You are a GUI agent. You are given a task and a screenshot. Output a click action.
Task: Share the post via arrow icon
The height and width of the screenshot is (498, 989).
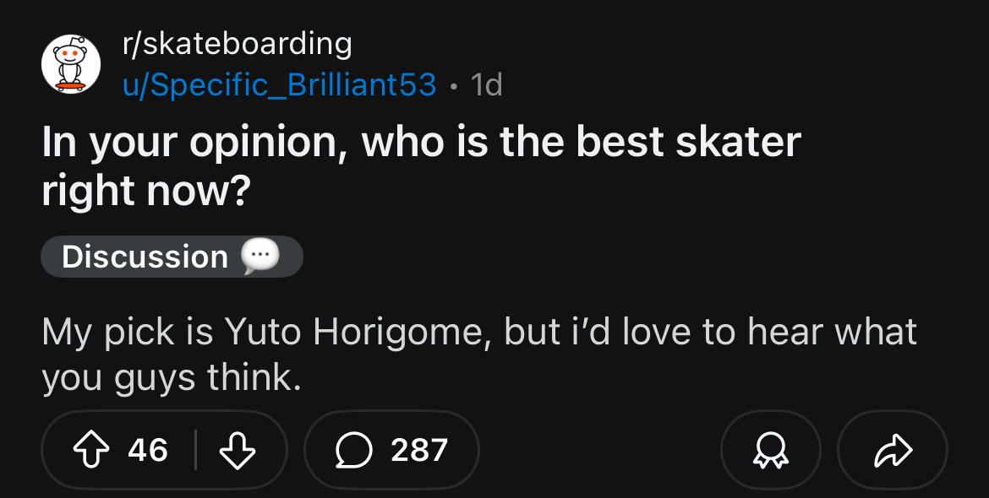tap(892, 450)
